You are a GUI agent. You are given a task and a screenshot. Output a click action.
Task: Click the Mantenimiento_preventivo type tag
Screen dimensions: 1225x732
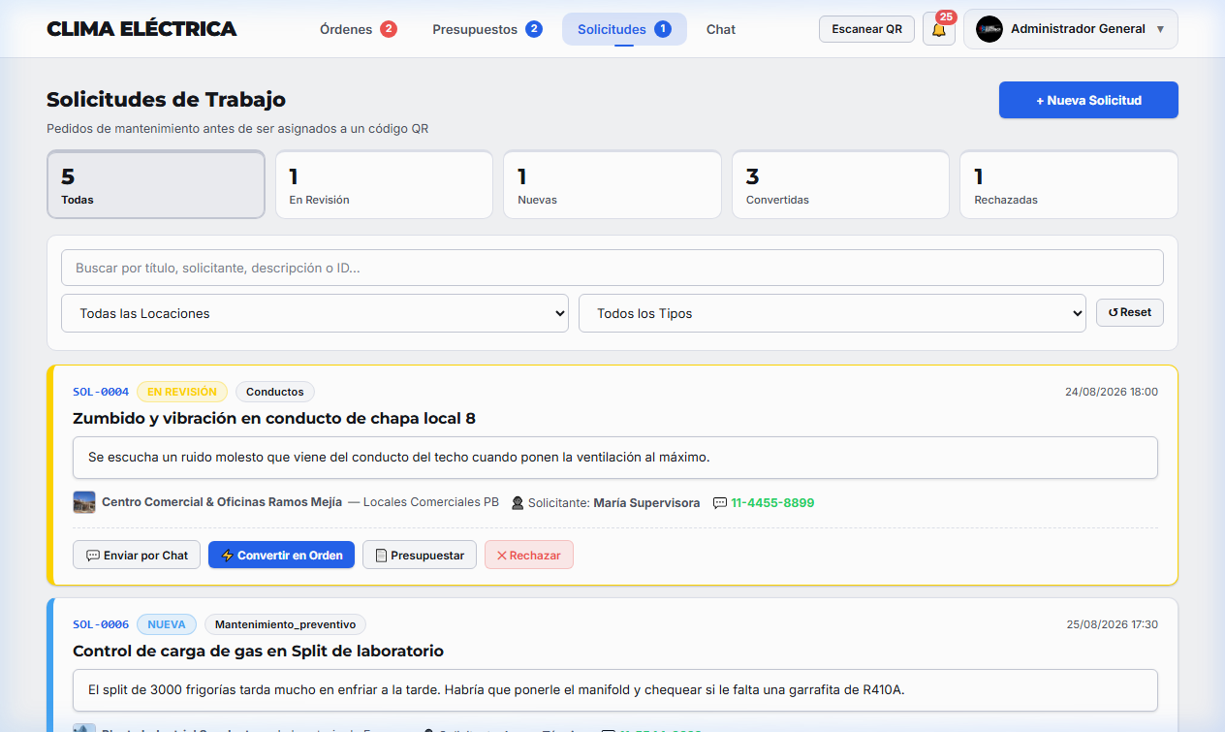[x=286, y=624]
